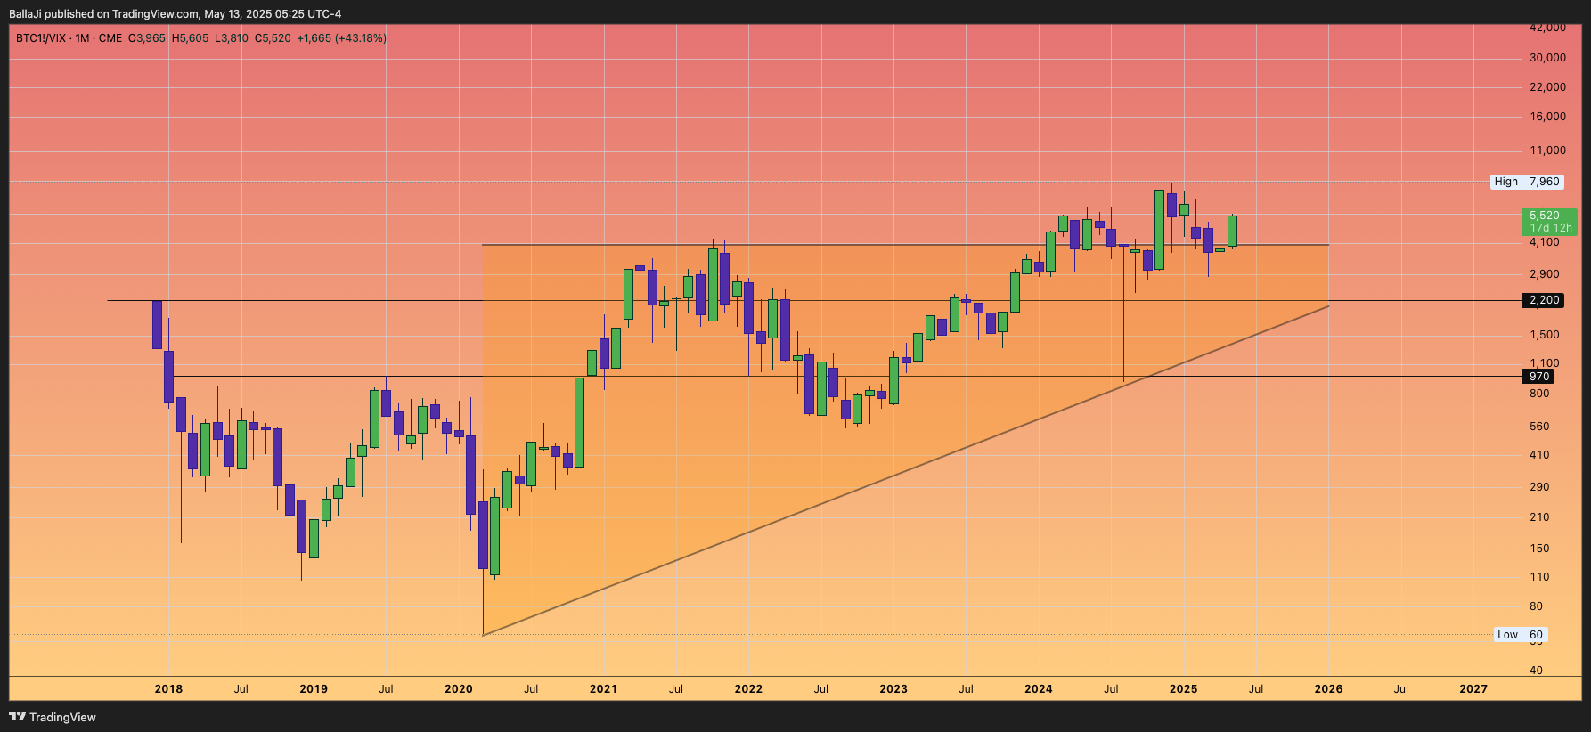1591x732 pixels.
Task: Click the 2021 label on time axis
Action: tap(603, 689)
